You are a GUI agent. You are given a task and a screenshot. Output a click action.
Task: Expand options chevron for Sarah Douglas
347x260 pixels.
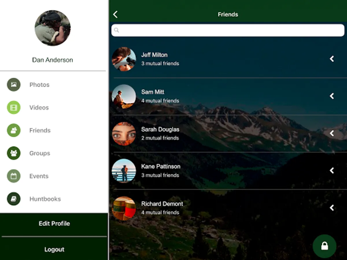pos(332,133)
